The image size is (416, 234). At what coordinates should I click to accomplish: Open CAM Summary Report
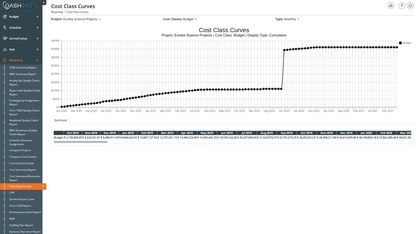(x=23, y=68)
